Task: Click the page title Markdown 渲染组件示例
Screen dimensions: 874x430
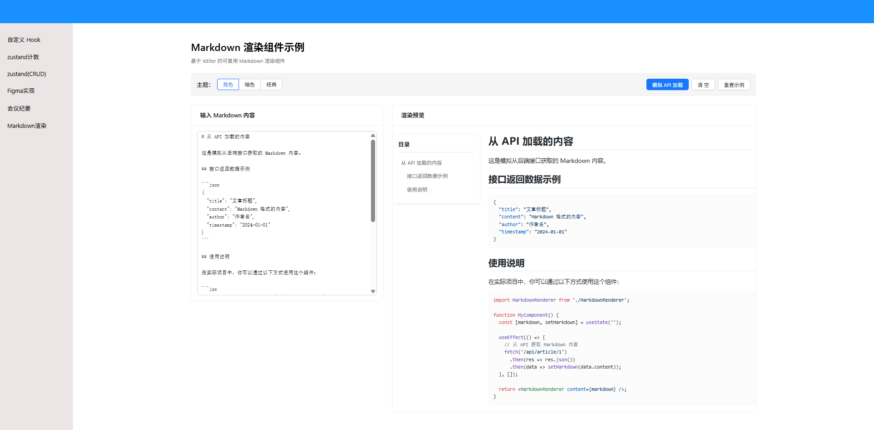Action: [x=248, y=47]
